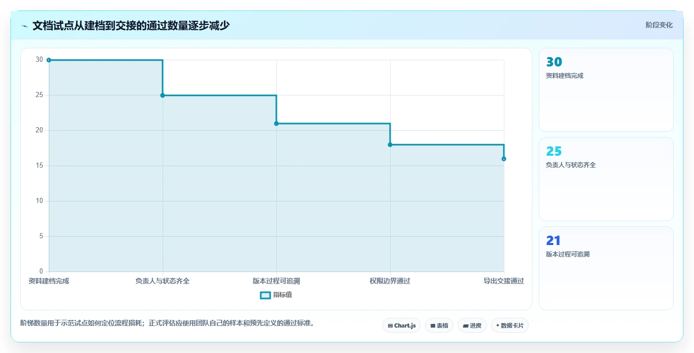Toggle the 指标值 legend label
Viewport: 694px width, 353px height.
[x=283, y=295]
